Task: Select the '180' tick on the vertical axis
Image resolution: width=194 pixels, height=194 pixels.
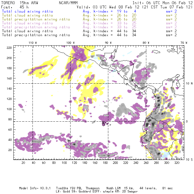Action: pos(9,68)
